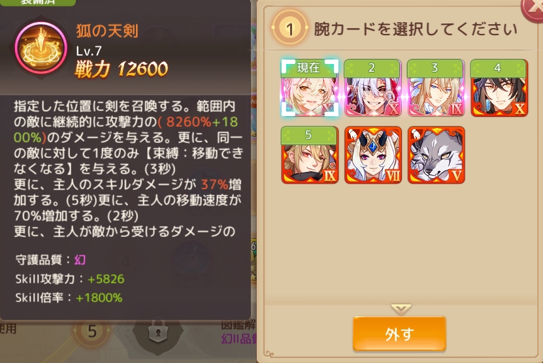This screenshot has width=543, height=363.
Task: Close the card selection panel
Action: 533,8
